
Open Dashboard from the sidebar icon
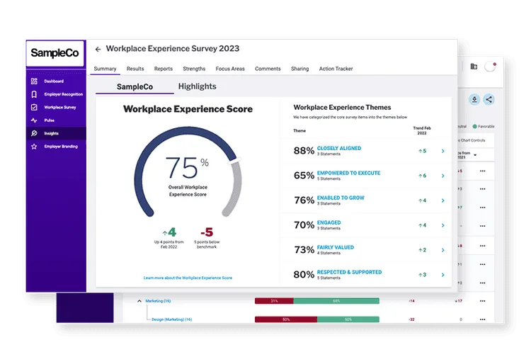click(x=34, y=81)
